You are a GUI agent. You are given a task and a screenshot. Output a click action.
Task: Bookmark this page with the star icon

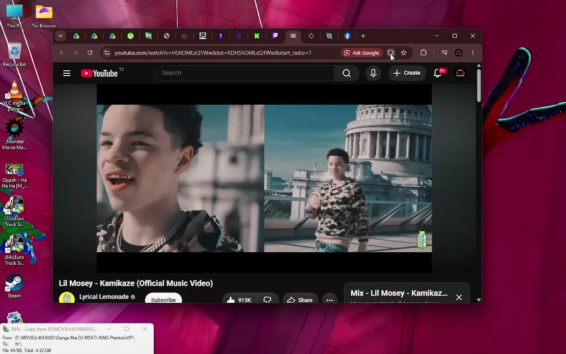[x=403, y=53]
